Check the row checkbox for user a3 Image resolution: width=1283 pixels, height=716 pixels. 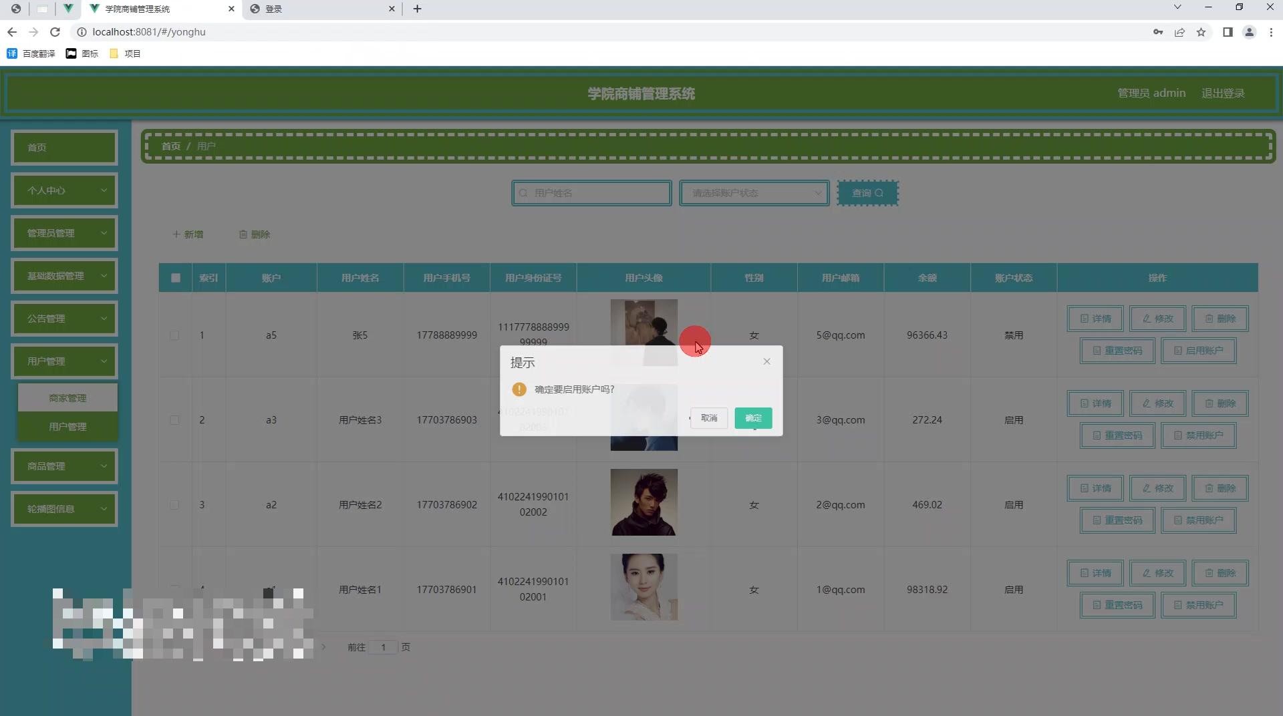pos(175,420)
